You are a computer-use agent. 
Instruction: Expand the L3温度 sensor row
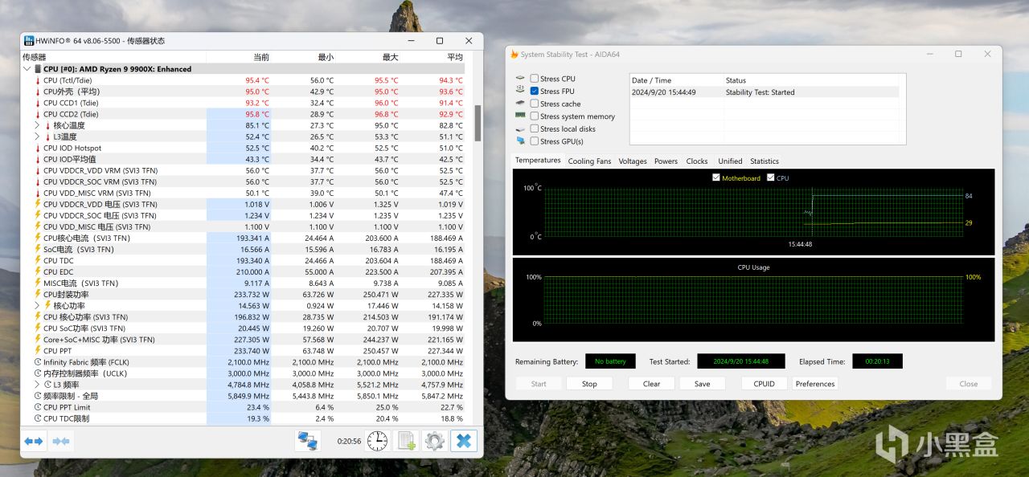click(37, 137)
